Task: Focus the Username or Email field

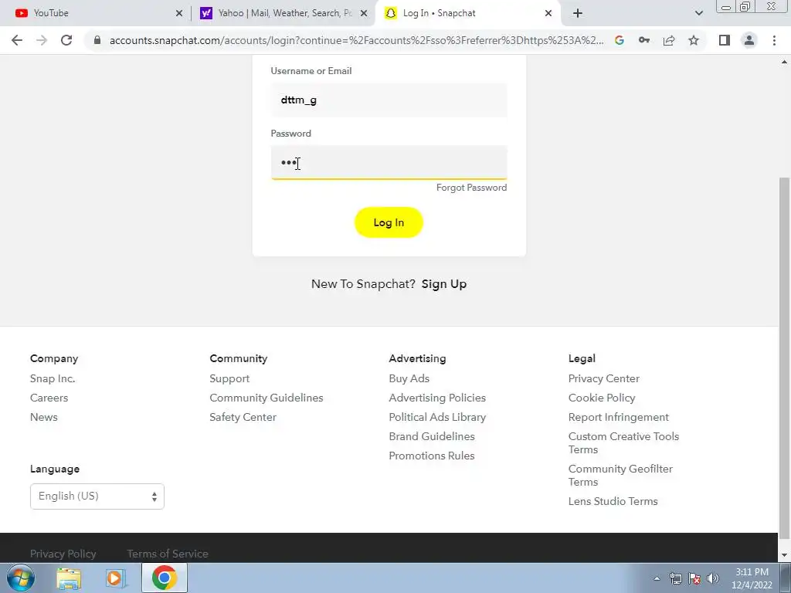Action: (389, 100)
